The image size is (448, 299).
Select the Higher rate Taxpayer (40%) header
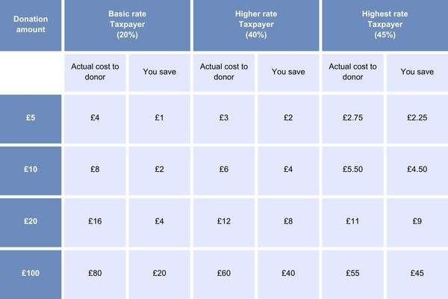tap(256, 25)
